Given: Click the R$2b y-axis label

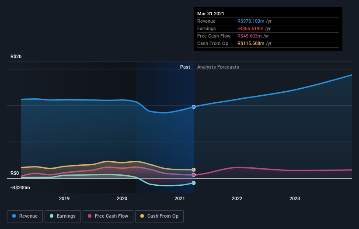Looking at the screenshot, I should 16,56.
